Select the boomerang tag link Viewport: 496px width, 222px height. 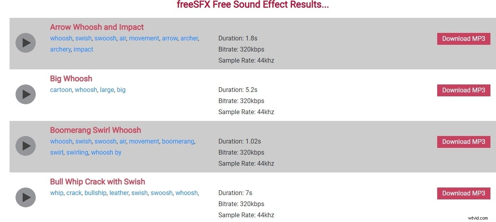pyautogui.click(x=178, y=142)
